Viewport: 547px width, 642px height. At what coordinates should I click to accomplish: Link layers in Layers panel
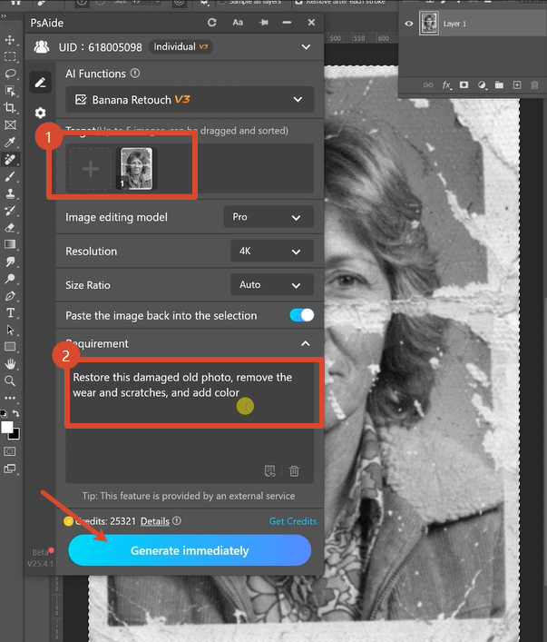tap(428, 85)
